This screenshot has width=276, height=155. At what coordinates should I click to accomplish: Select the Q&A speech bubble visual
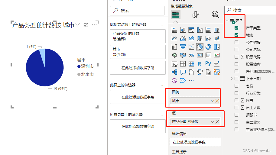(x=183, y=72)
